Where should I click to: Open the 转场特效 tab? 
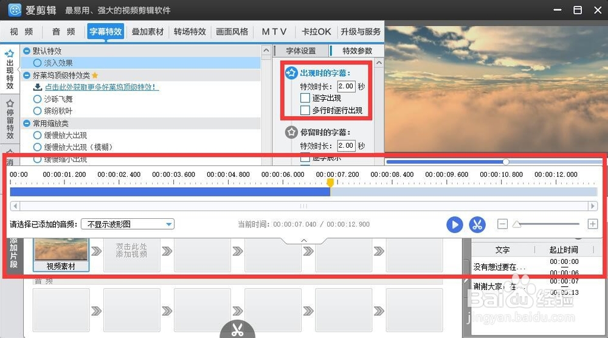pos(190,32)
